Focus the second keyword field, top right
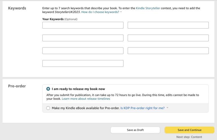Image resolution: width=217 pixels, height=140 pixels. click(168, 25)
